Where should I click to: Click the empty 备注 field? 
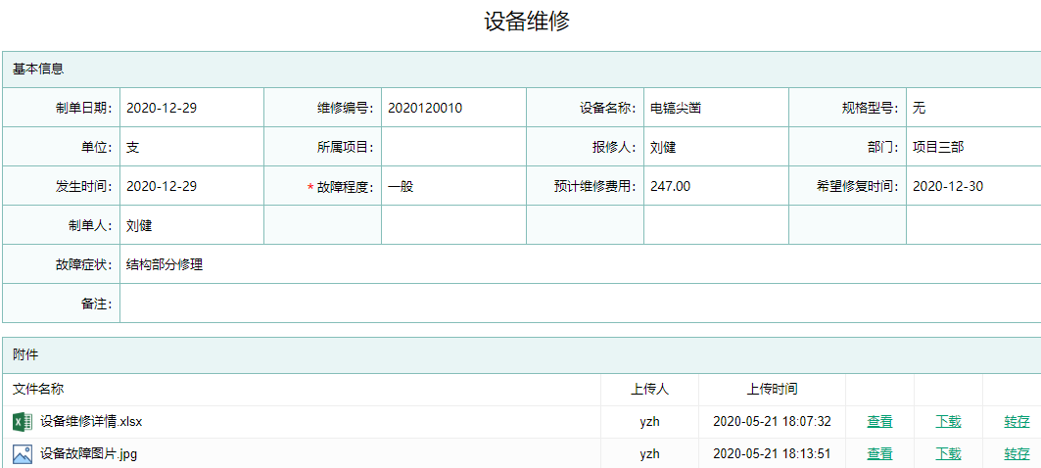581,304
